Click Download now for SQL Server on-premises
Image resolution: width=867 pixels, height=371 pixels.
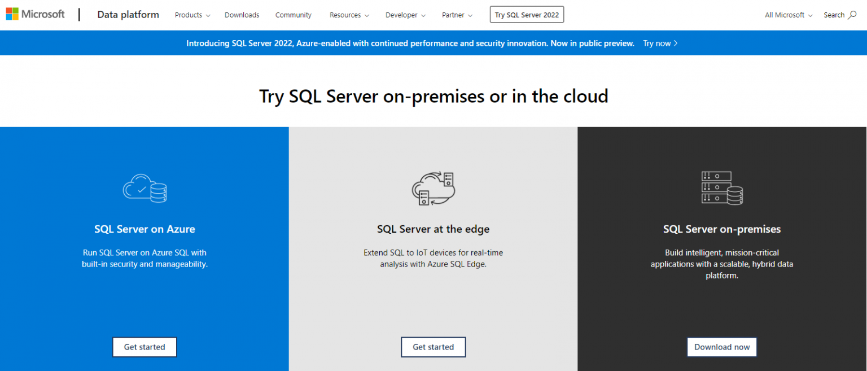[x=722, y=347]
